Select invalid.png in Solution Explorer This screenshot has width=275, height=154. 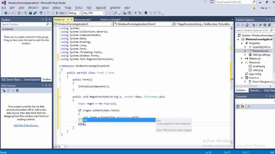point(259,66)
